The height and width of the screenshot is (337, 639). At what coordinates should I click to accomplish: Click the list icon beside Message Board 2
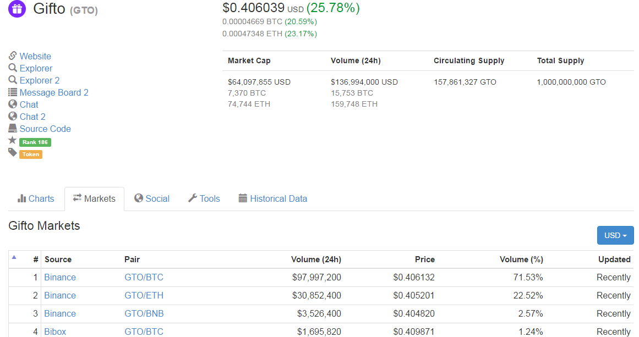pyautogui.click(x=13, y=92)
